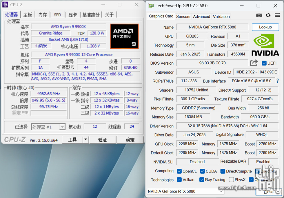Click the GPU-Z refresh icon
284x198 pixels.
click(268, 15)
